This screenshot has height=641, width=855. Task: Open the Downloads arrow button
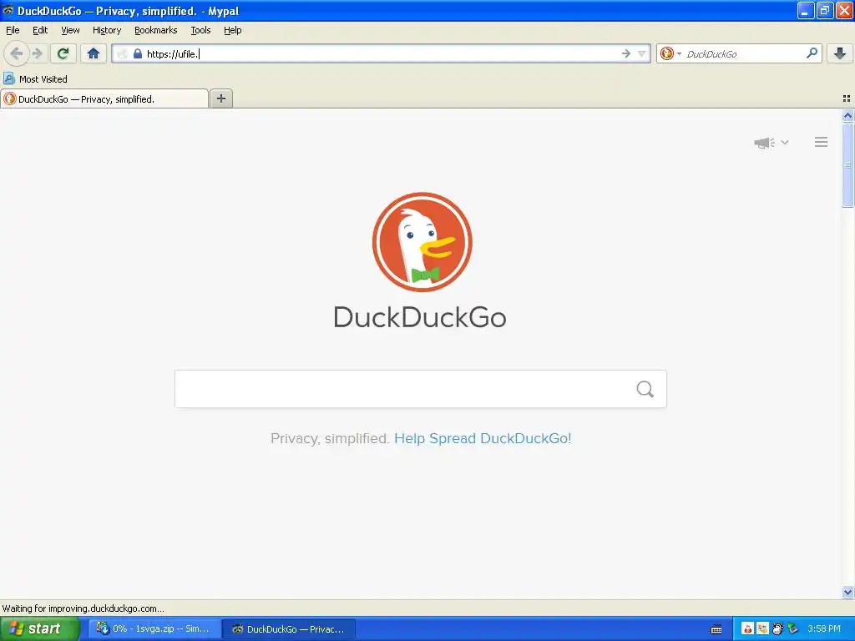point(840,53)
